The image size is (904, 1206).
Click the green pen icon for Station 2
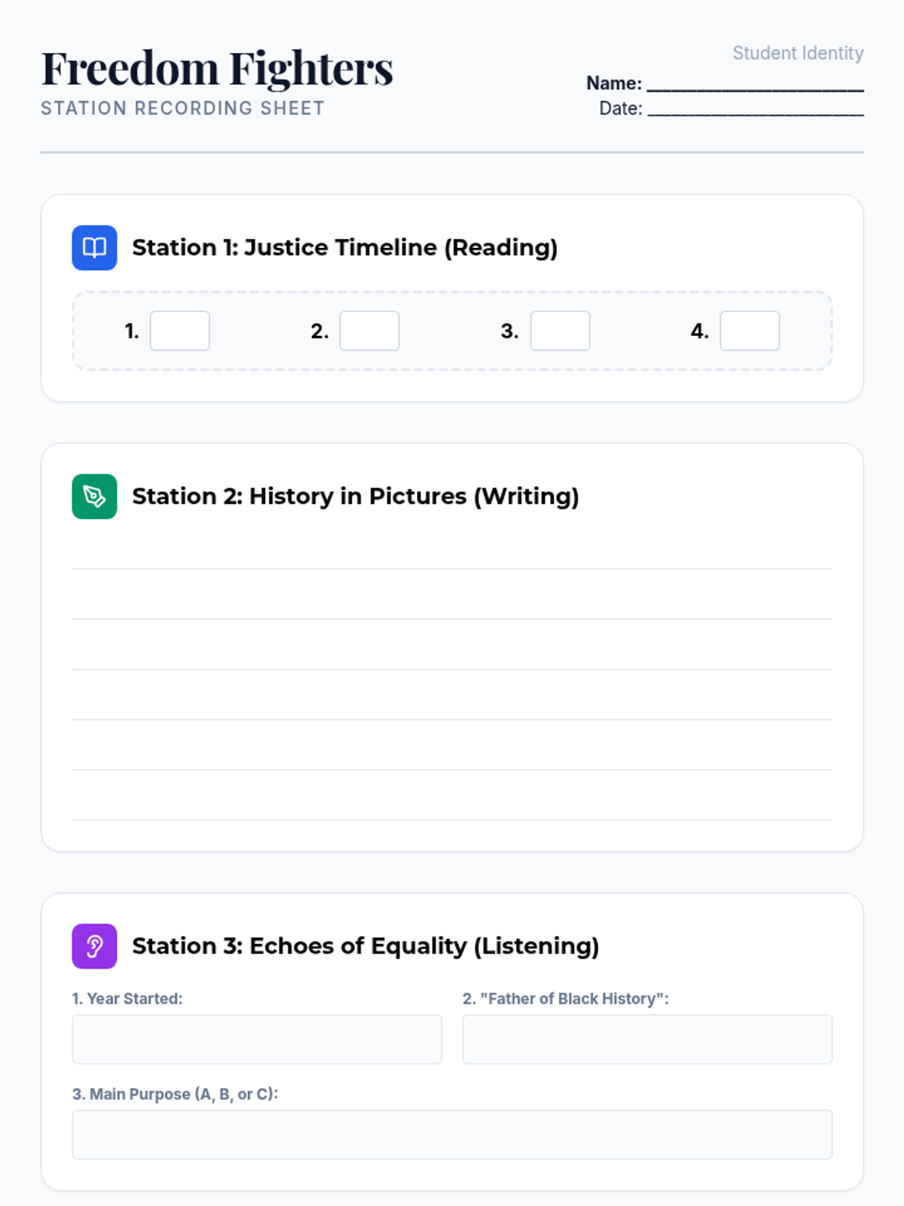coord(94,496)
